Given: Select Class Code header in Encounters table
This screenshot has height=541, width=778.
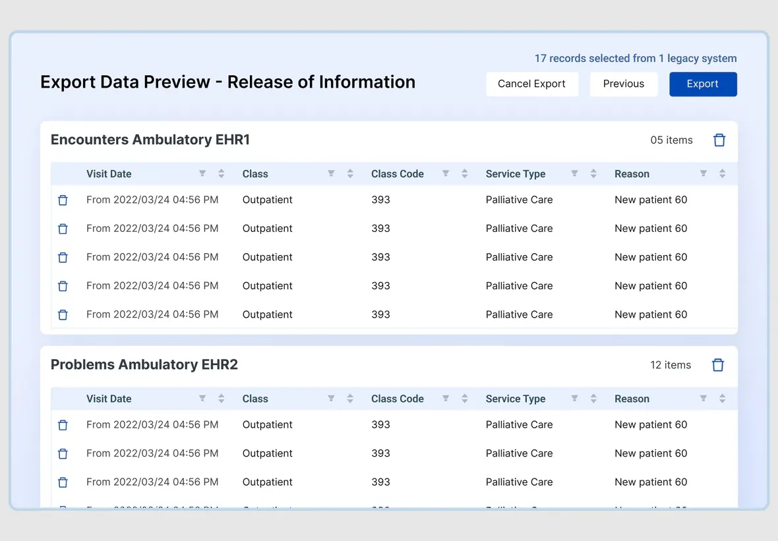Looking at the screenshot, I should point(397,174).
